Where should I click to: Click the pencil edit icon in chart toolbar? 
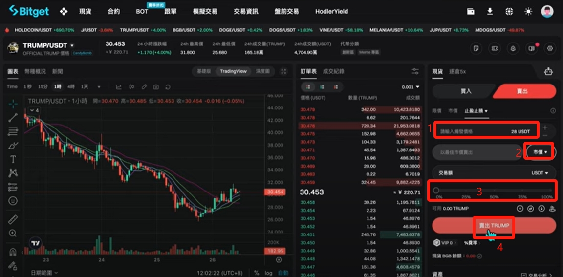pyautogui.click(x=144, y=87)
